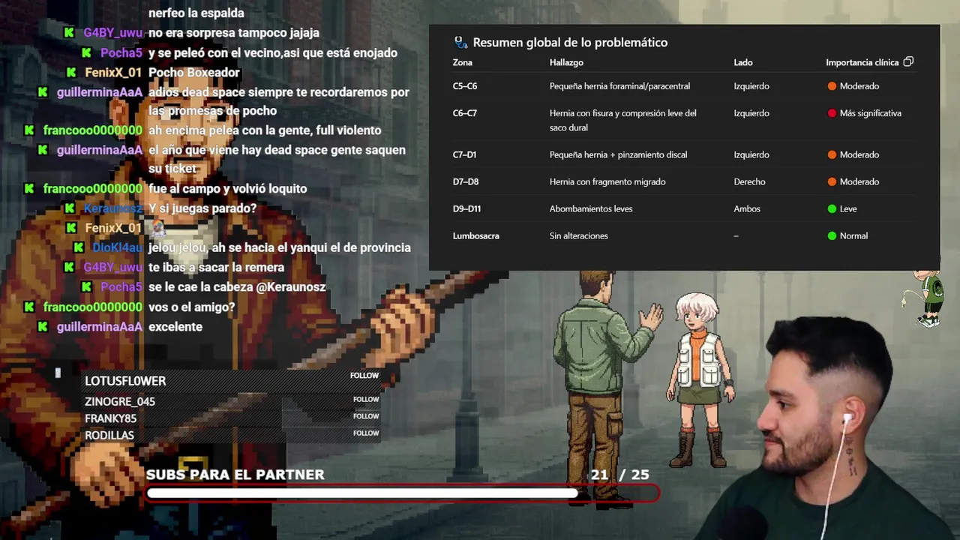The width and height of the screenshot is (960, 540).
Task: Click the orange dot in the D7–D8 row
Action: [x=832, y=181]
